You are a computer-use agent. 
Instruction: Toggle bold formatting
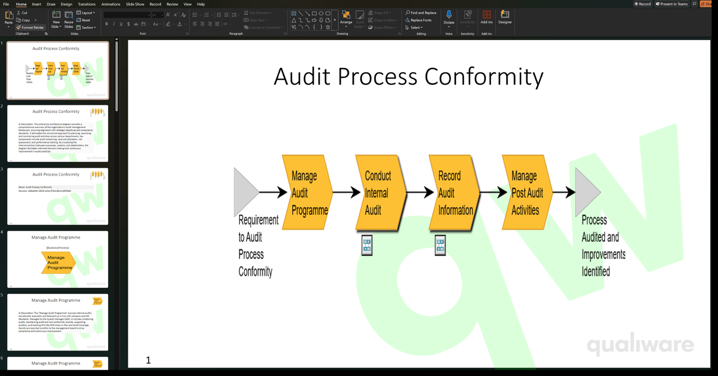pos(106,24)
